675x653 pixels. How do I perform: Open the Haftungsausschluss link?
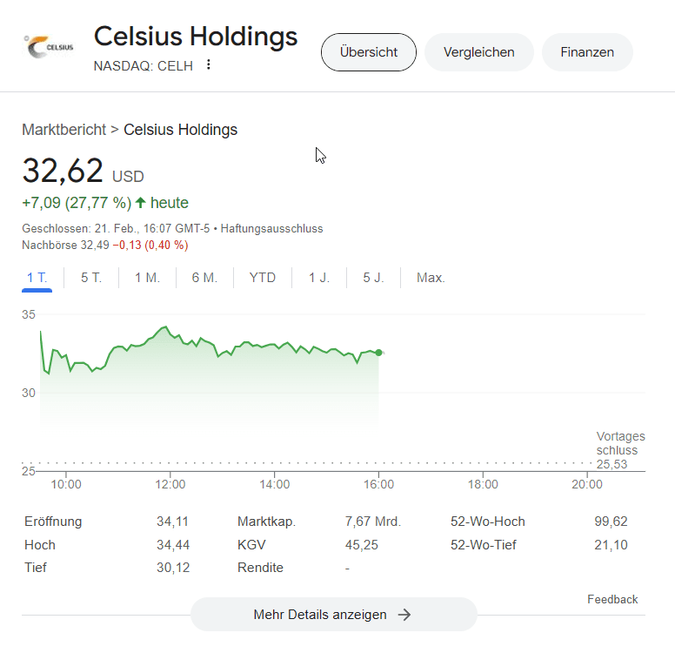point(271,228)
